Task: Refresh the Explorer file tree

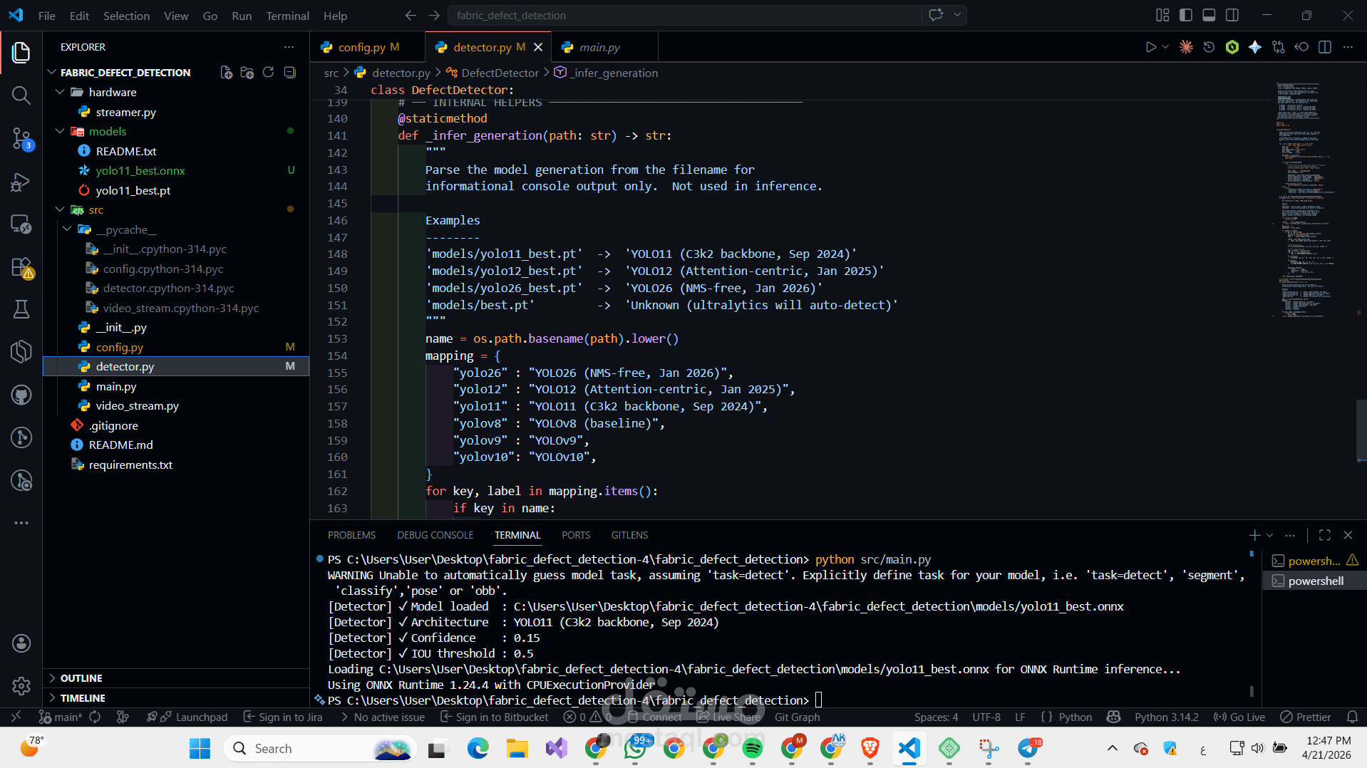Action: click(268, 73)
